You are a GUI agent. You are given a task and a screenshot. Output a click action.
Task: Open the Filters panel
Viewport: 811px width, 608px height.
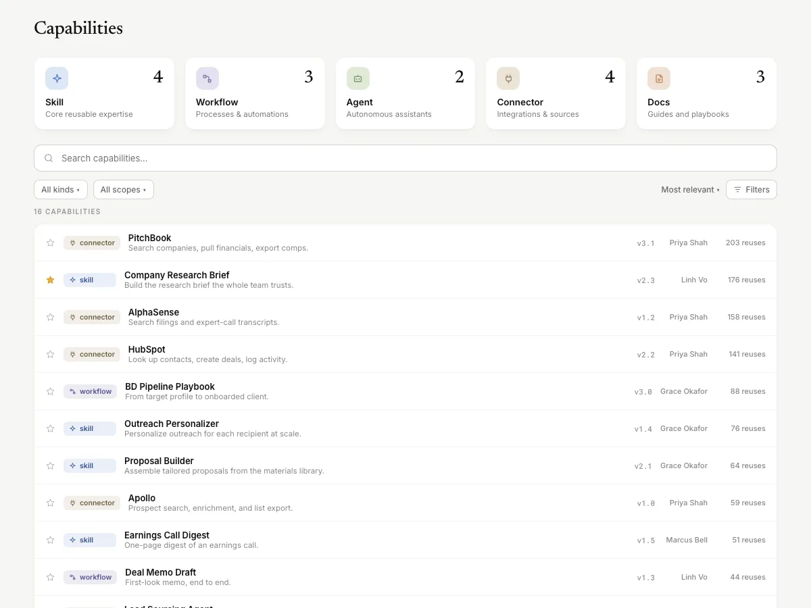[752, 190]
